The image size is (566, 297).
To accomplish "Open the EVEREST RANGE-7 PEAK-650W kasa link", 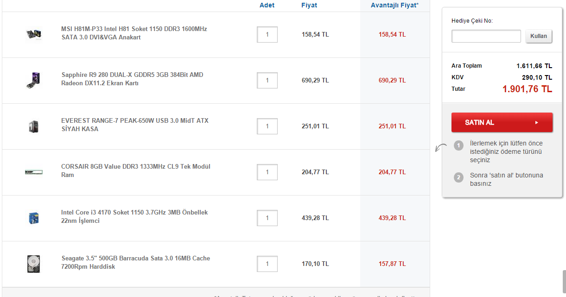I will point(134,125).
